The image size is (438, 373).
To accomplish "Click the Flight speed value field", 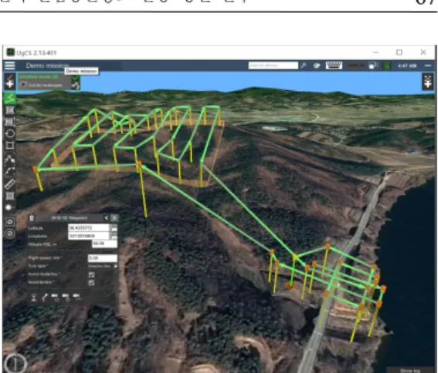I will [x=103, y=258].
